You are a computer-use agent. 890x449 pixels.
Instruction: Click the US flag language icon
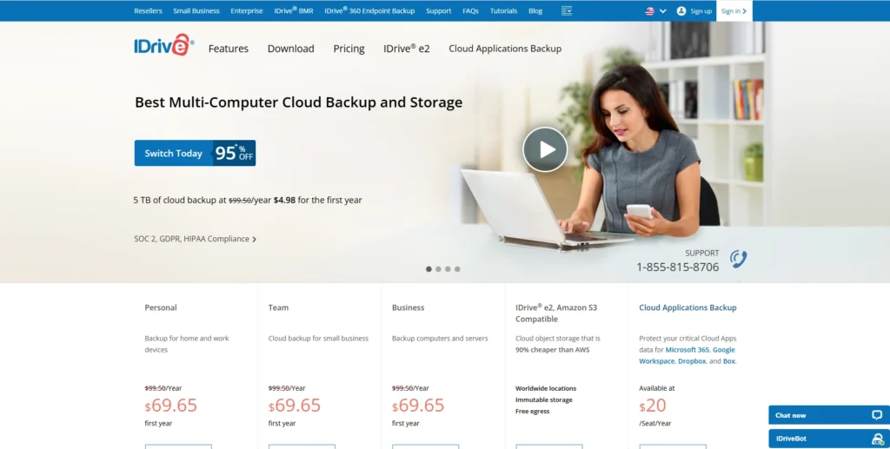click(x=650, y=10)
